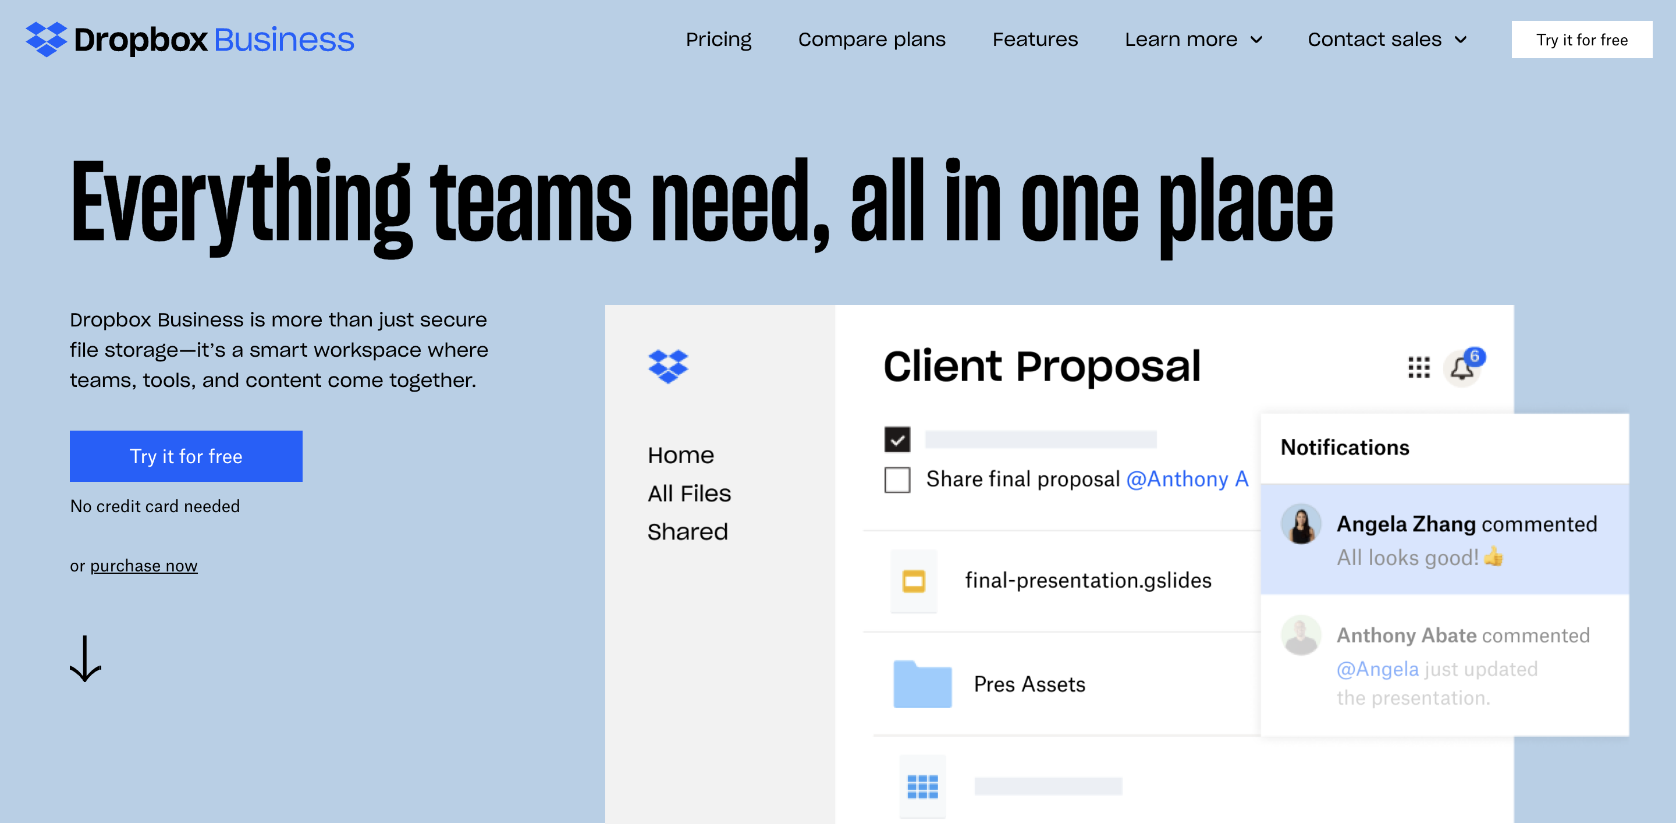
Task: Click the Features menu item
Action: [1034, 40]
